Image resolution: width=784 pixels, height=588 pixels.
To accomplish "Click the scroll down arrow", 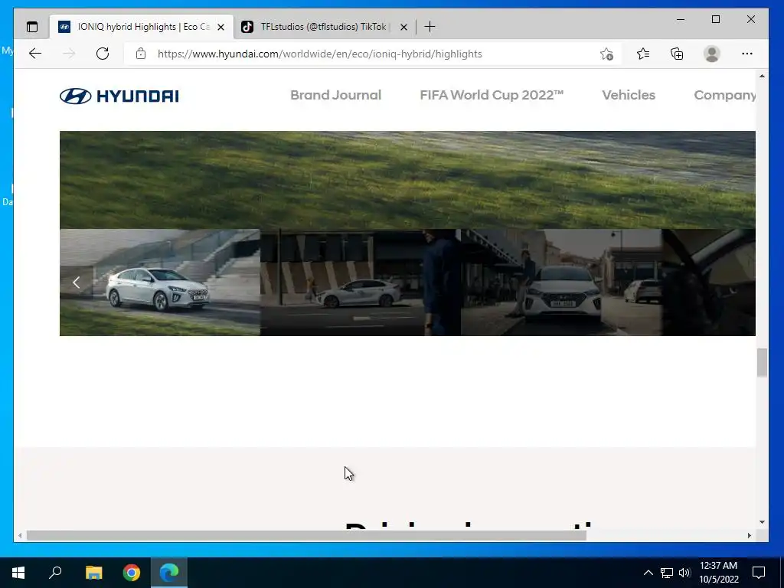I will [x=762, y=522].
